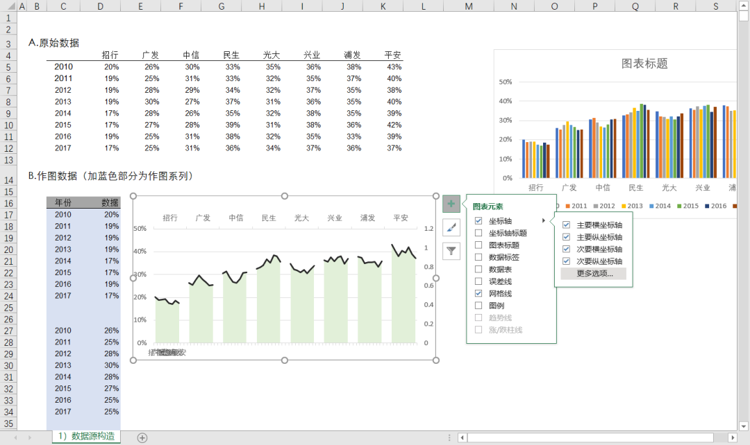Viewport: 750px width, 445px height.
Task: Click the 2014 legend entry in chart
Action: click(x=660, y=206)
